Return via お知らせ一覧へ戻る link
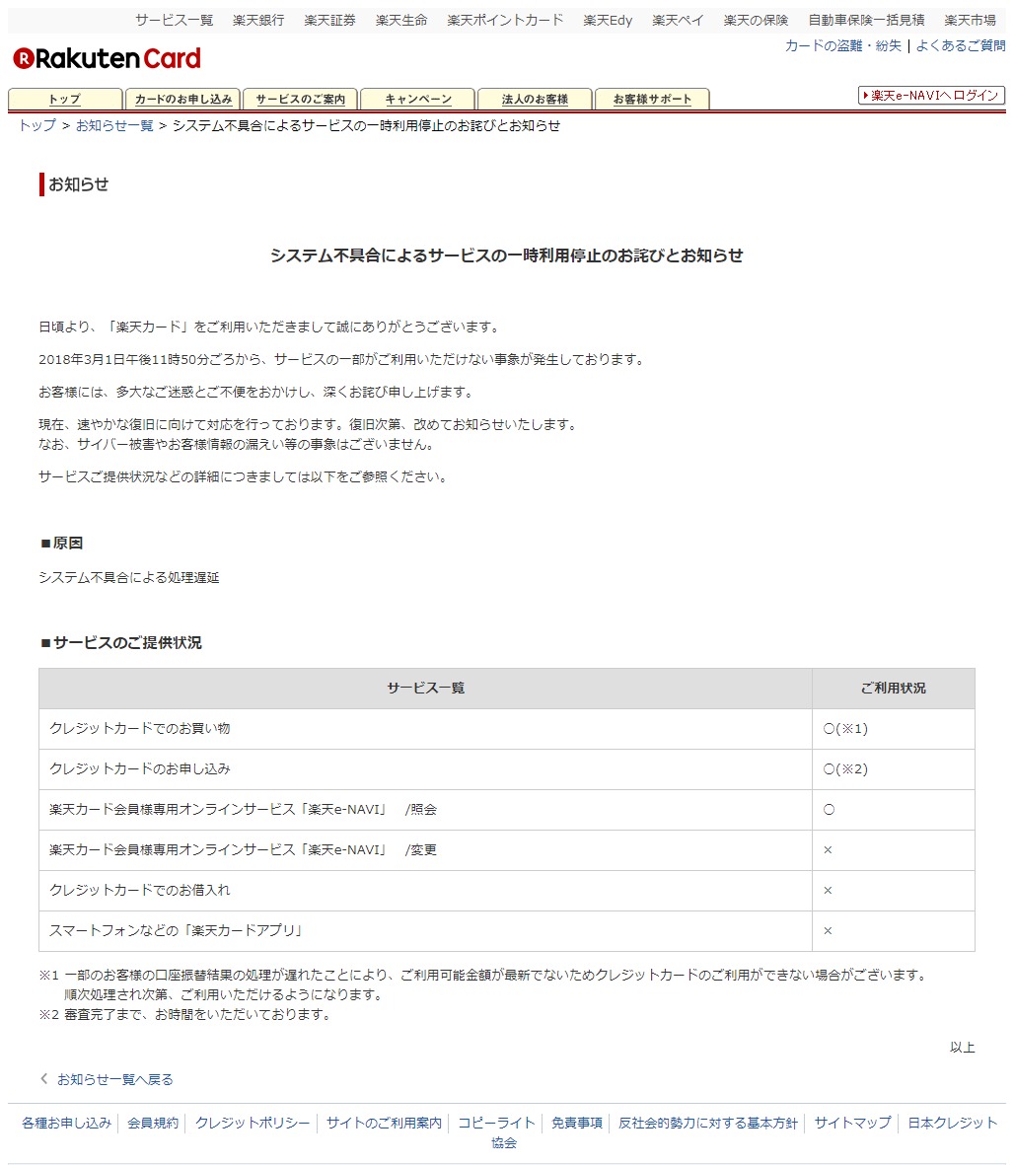Viewport: 1014px width, 1165px height. 115,1079
